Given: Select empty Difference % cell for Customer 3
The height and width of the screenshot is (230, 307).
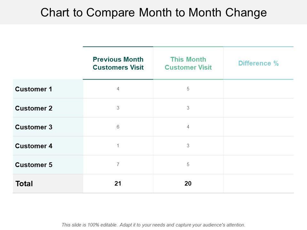Looking at the screenshot, I should coord(258,127).
